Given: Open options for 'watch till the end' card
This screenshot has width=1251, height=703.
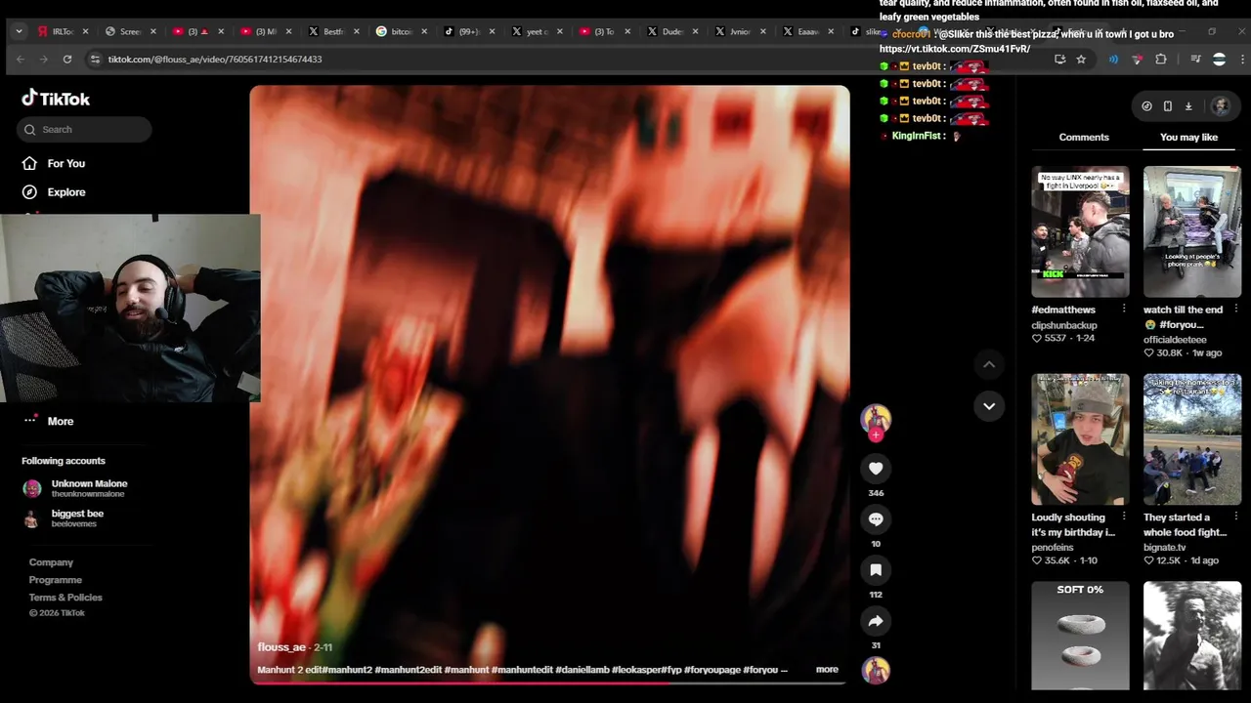Looking at the screenshot, I should 1236,310.
